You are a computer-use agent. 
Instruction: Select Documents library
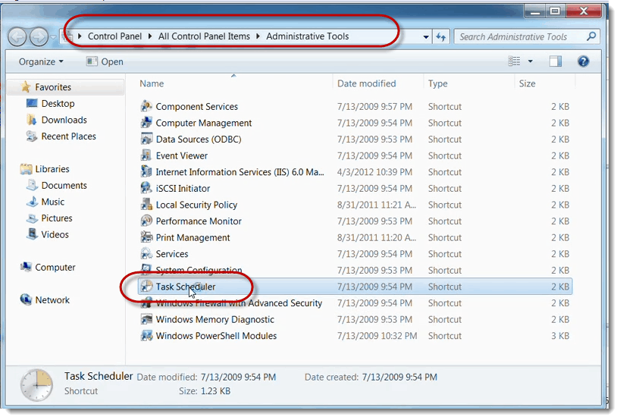pos(64,186)
